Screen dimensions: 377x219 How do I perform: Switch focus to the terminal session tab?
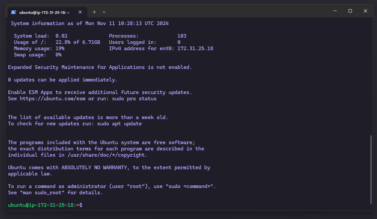pos(46,12)
